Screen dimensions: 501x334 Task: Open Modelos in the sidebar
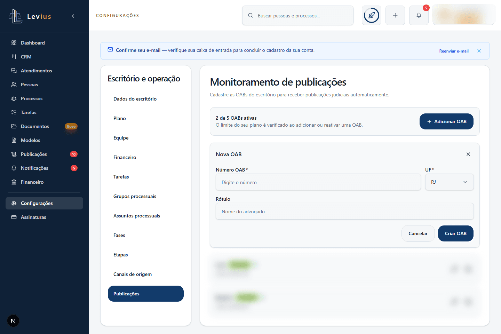tap(45, 140)
